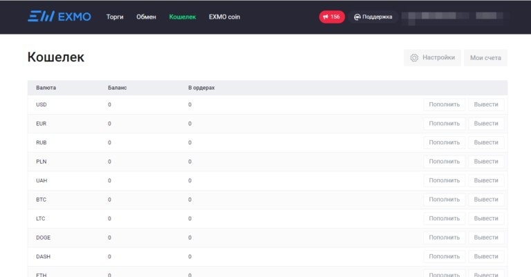The image size is (531, 277).
Task: Select the PLN currency label
Action: (41, 162)
